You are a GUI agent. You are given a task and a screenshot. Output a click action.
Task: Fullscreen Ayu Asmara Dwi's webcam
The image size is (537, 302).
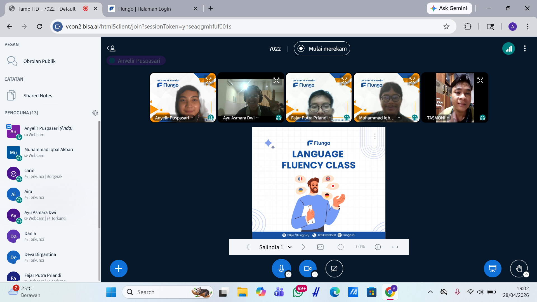pyautogui.click(x=276, y=81)
